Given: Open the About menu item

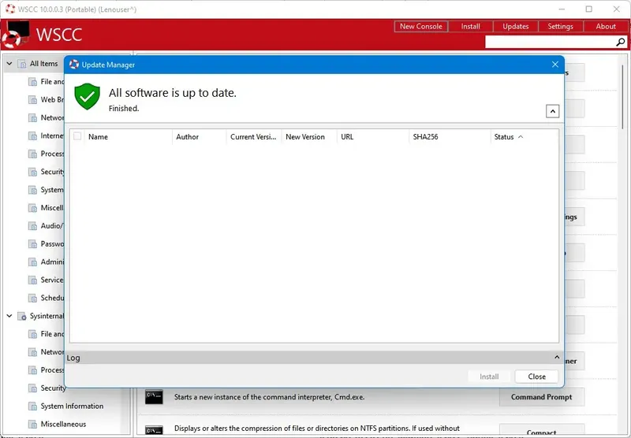Looking at the screenshot, I should pos(606,27).
